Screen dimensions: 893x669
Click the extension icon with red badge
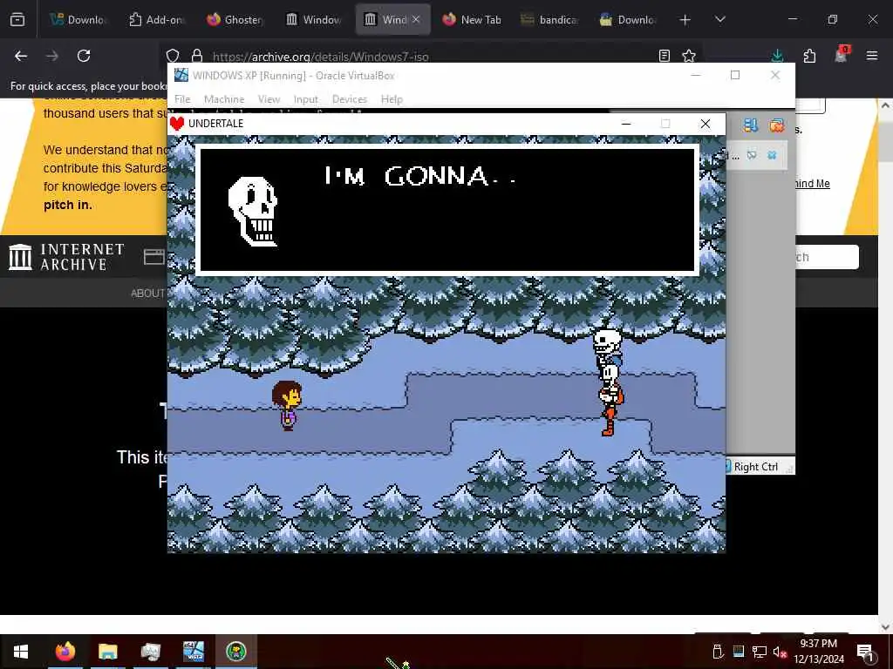(x=842, y=55)
